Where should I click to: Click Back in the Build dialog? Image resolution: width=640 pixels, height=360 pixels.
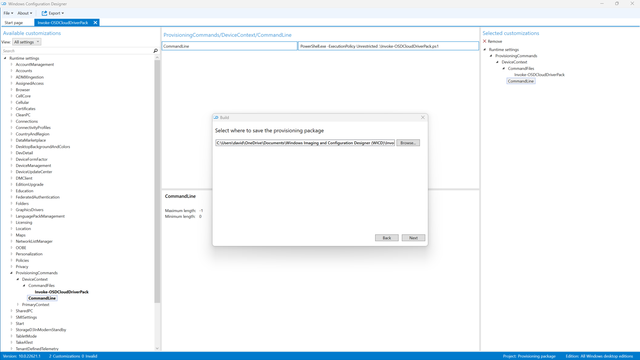point(387,238)
